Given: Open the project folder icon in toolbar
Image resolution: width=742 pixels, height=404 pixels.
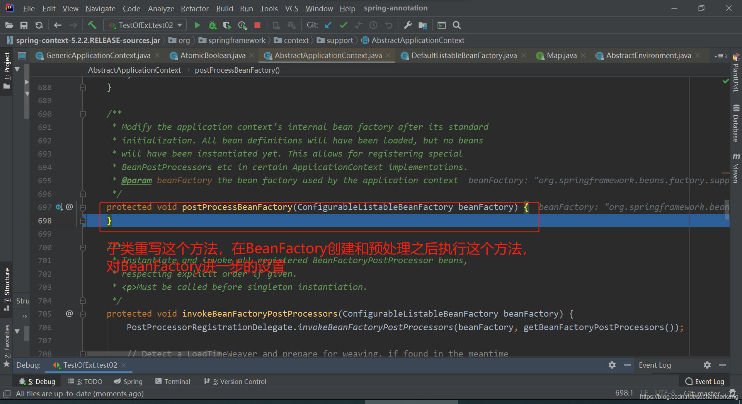Looking at the screenshot, I should pos(9,25).
